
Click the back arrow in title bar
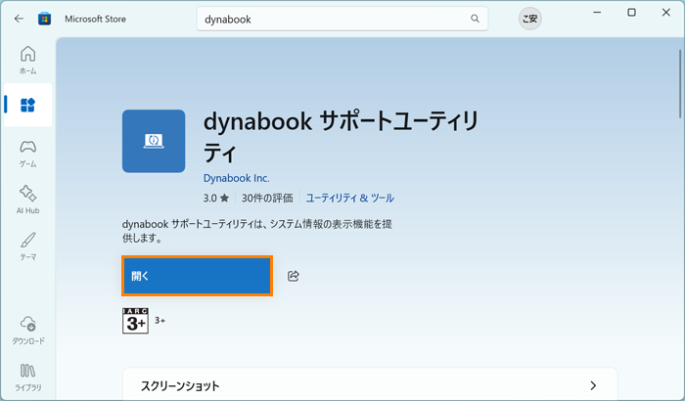click(19, 18)
